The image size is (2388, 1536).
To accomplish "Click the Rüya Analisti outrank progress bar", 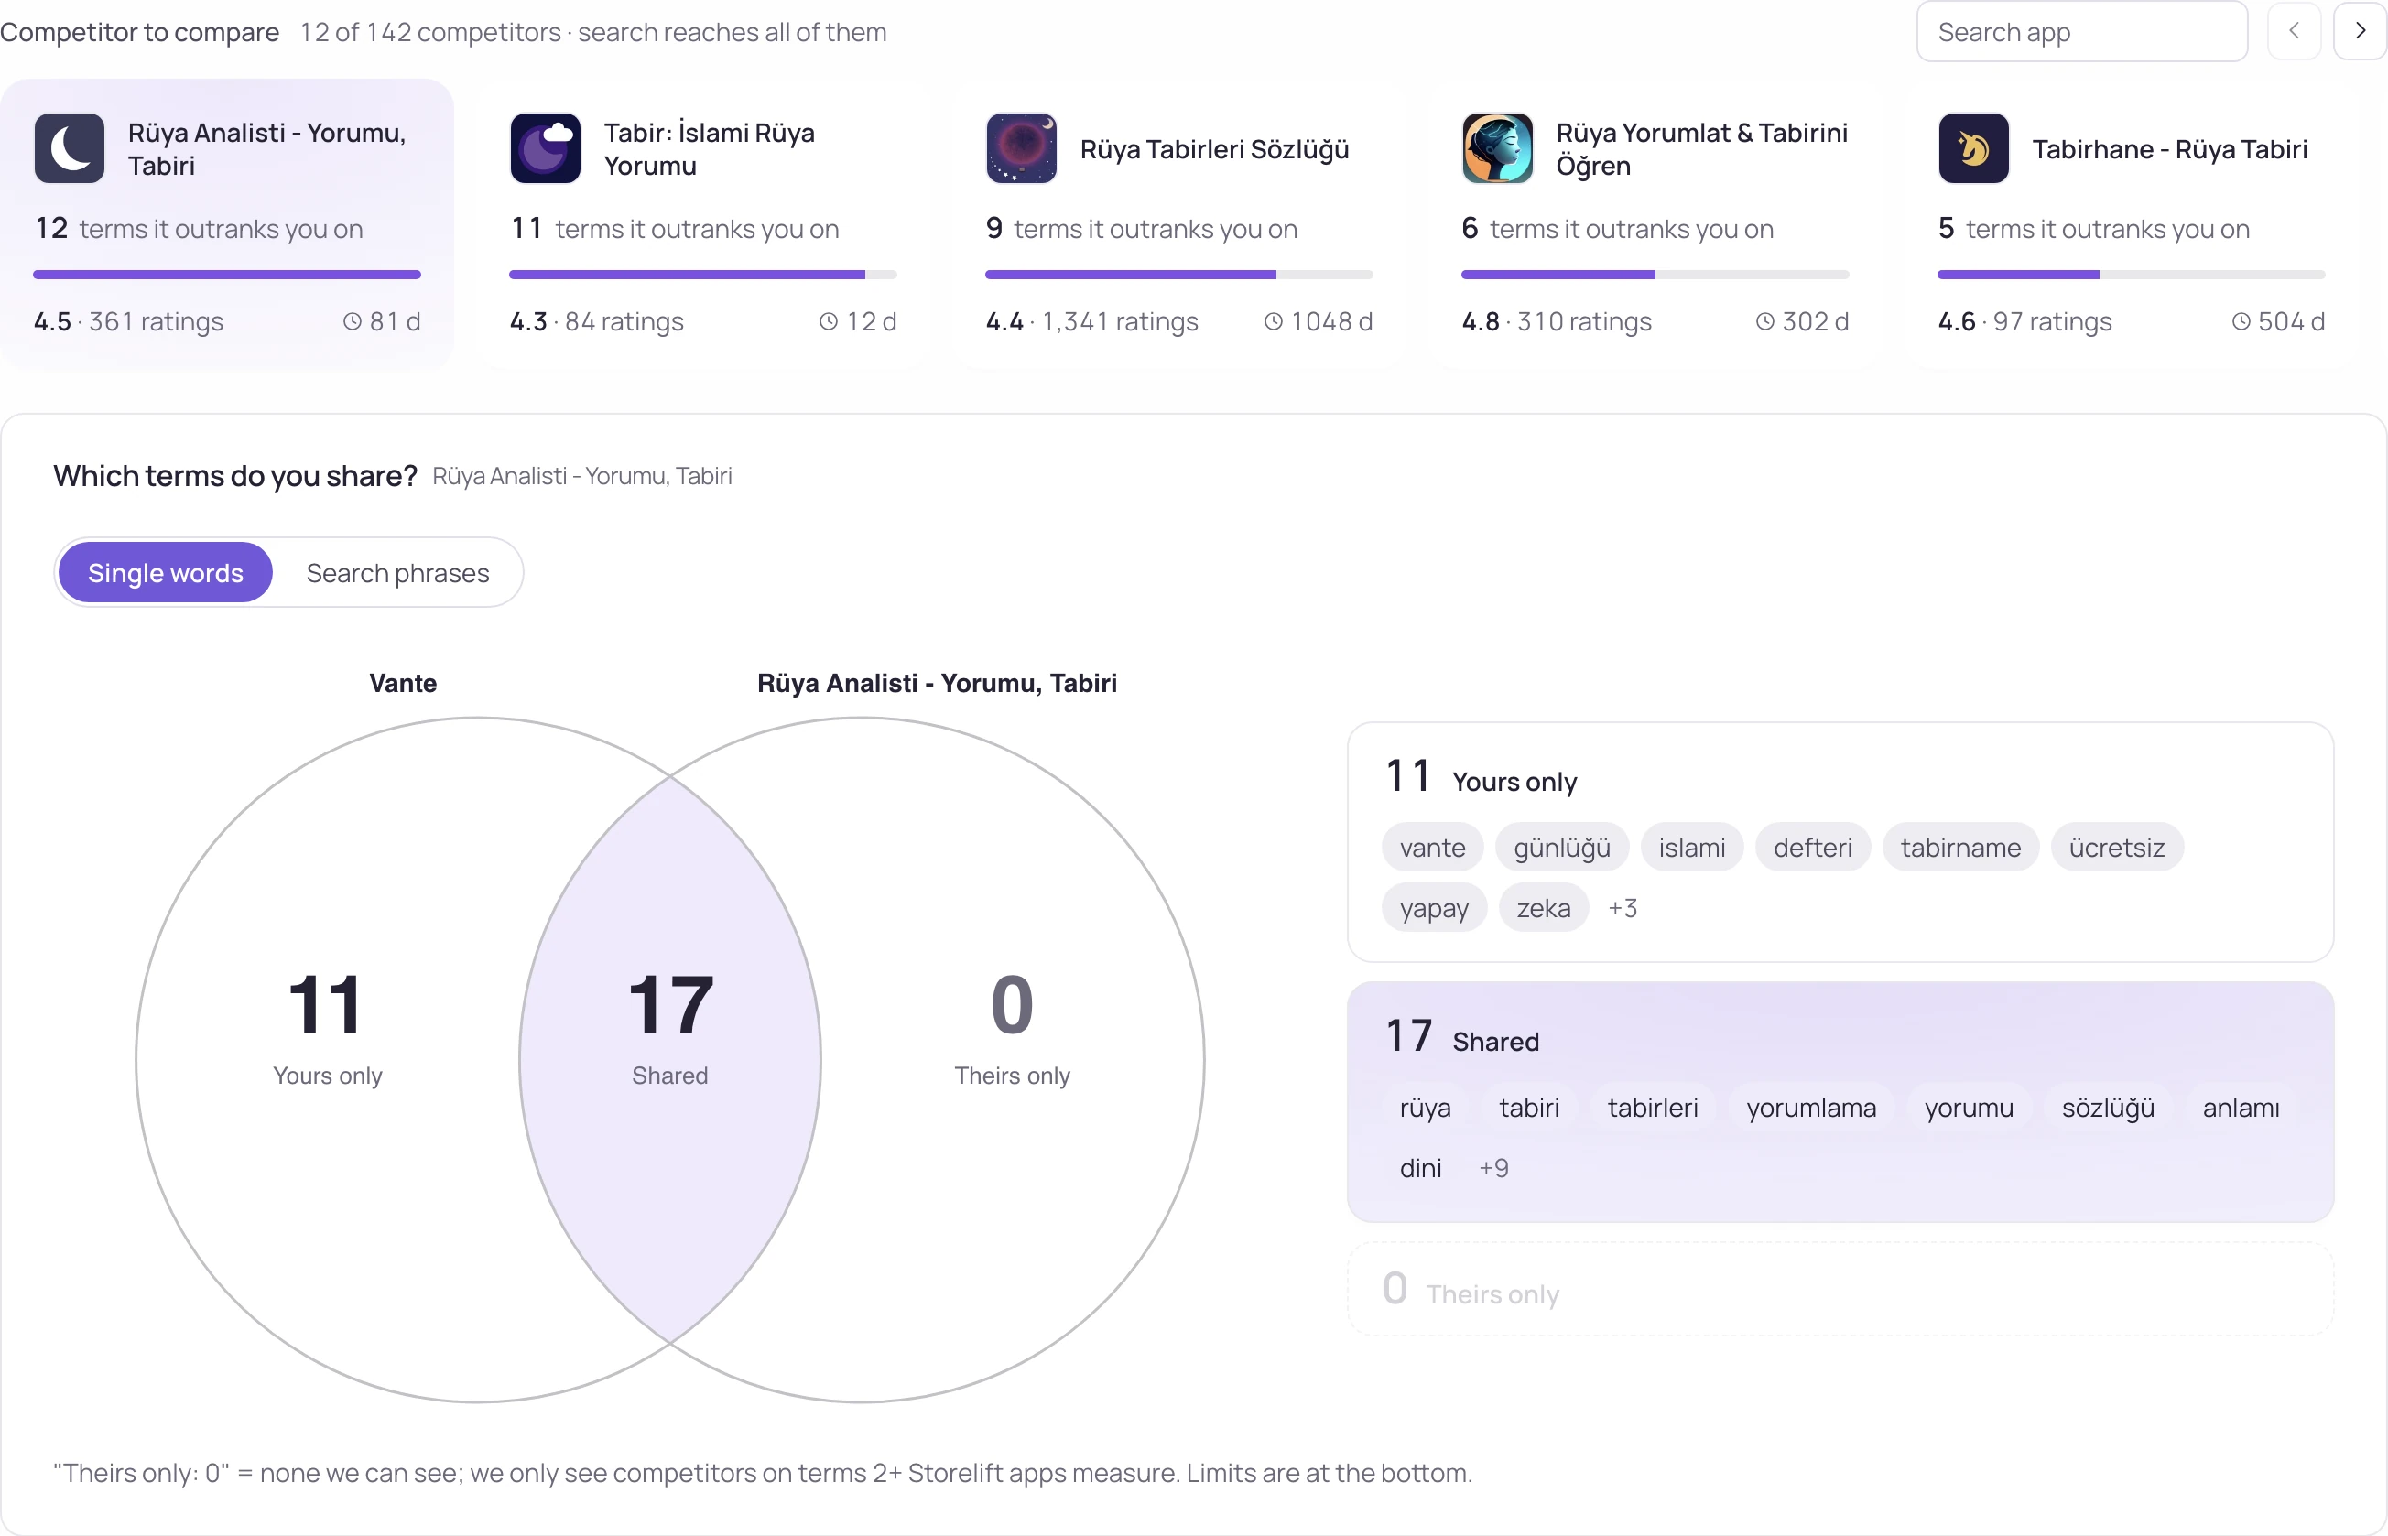I will (x=227, y=275).
